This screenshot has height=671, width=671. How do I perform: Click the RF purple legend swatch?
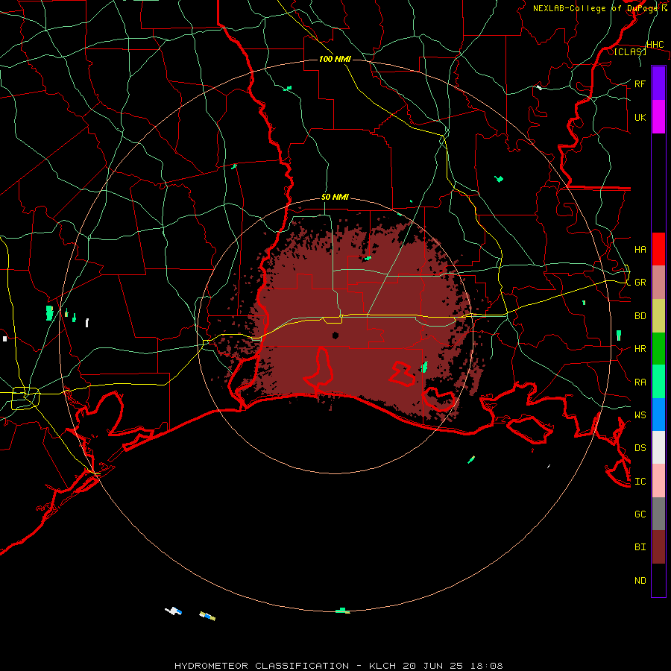click(x=658, y=84)
